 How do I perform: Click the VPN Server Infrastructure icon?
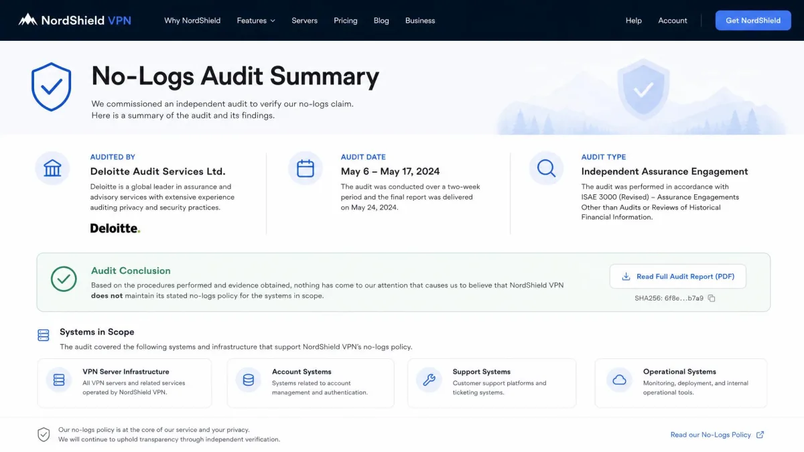(59, 380)
